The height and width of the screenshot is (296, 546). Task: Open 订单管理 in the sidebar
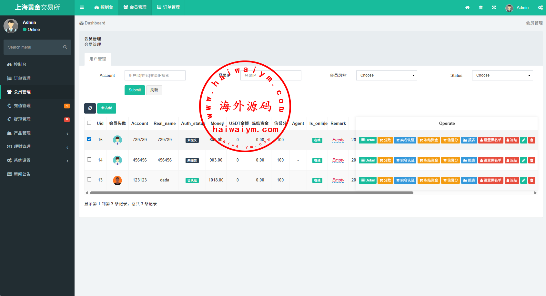(x=37, y=78)
